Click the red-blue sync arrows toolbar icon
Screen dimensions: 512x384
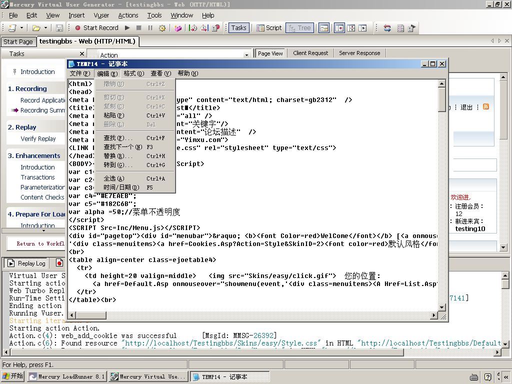387,28
